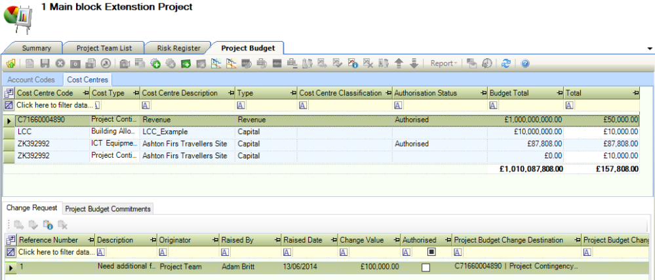Open the blue question mark help icon
The image size is (655, 280).
pyautogui.click(x=525, y=63)
